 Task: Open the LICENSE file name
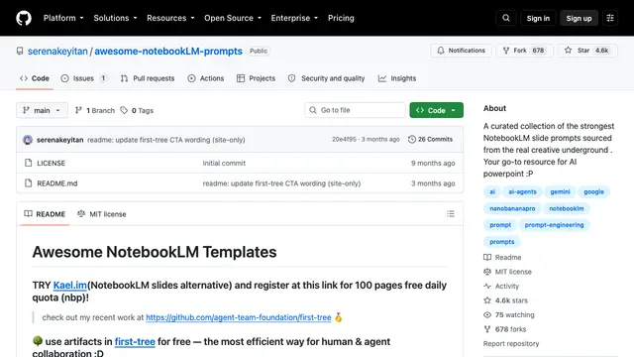(x=51, y=163)
